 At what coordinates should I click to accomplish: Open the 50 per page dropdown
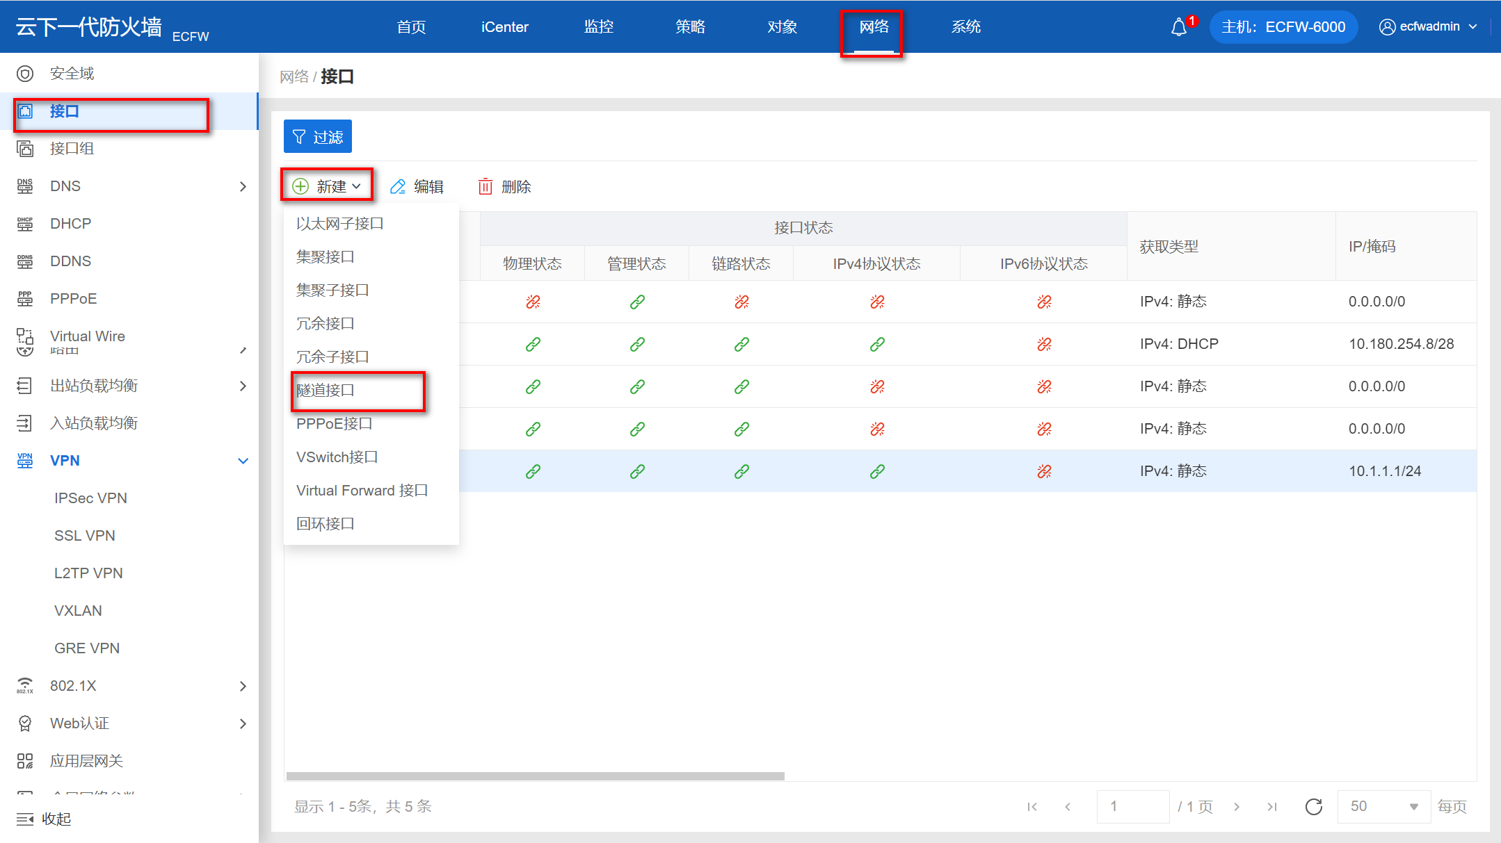(x=1383, y=806)
